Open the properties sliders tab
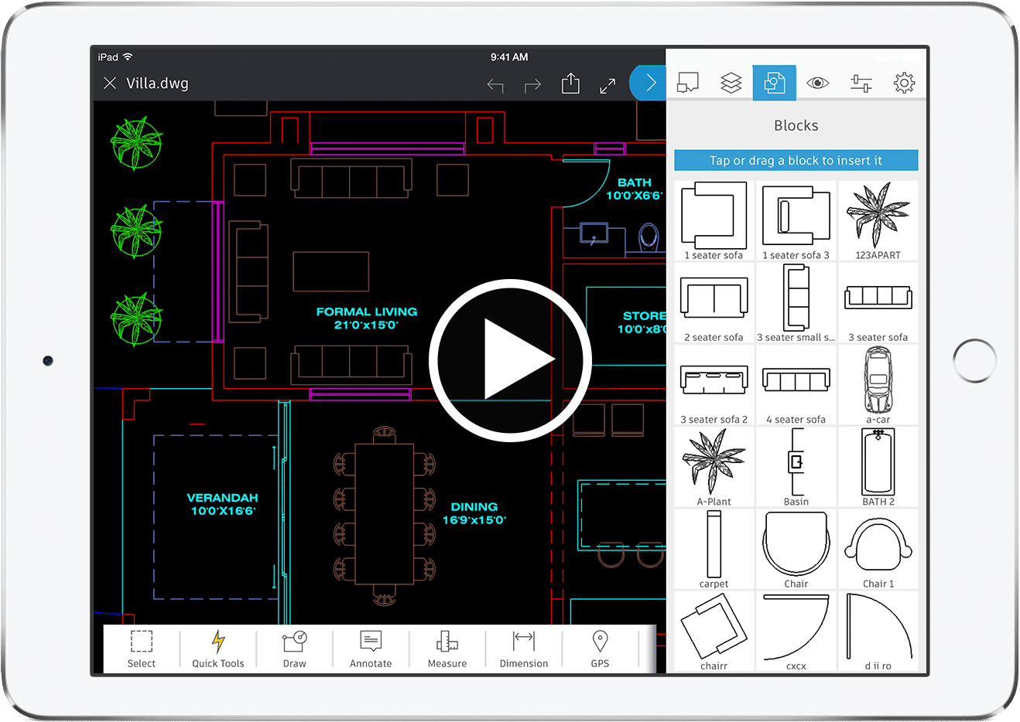This screenshot has width=1020, height=722. pyautogui.click(x=861, y=83)
